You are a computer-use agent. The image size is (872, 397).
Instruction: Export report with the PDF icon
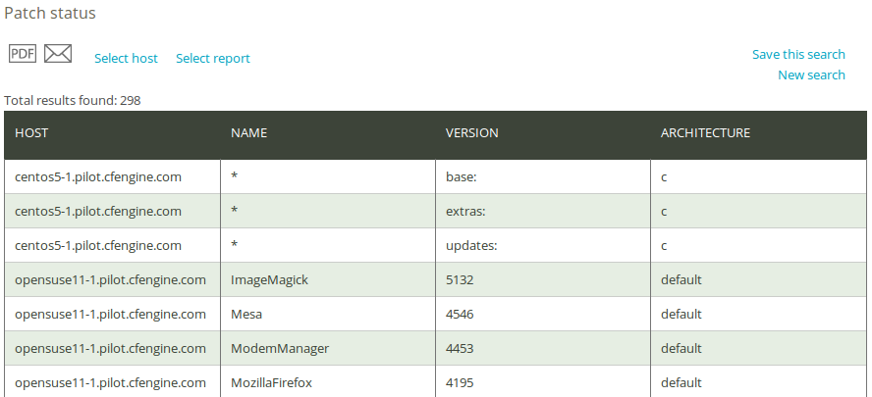(23, 54)
